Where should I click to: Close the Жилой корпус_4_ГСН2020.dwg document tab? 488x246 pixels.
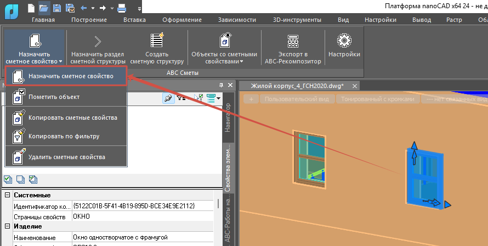coord(354,86)
